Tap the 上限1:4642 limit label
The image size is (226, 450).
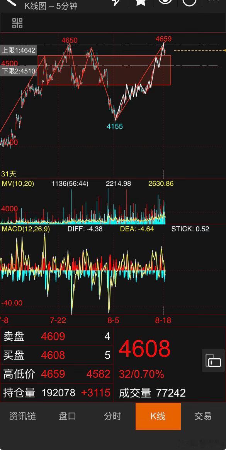18,50
